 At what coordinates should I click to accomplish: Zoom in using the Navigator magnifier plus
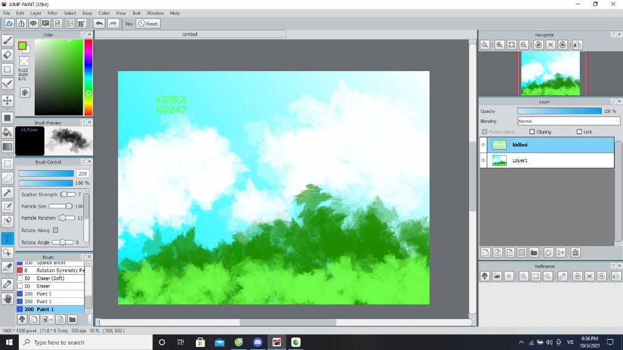click(x=499, y=45)
